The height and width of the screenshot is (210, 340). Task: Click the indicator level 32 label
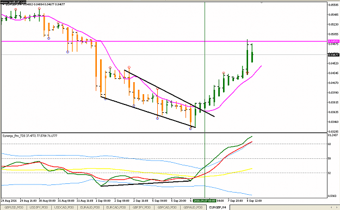(330, 173)
